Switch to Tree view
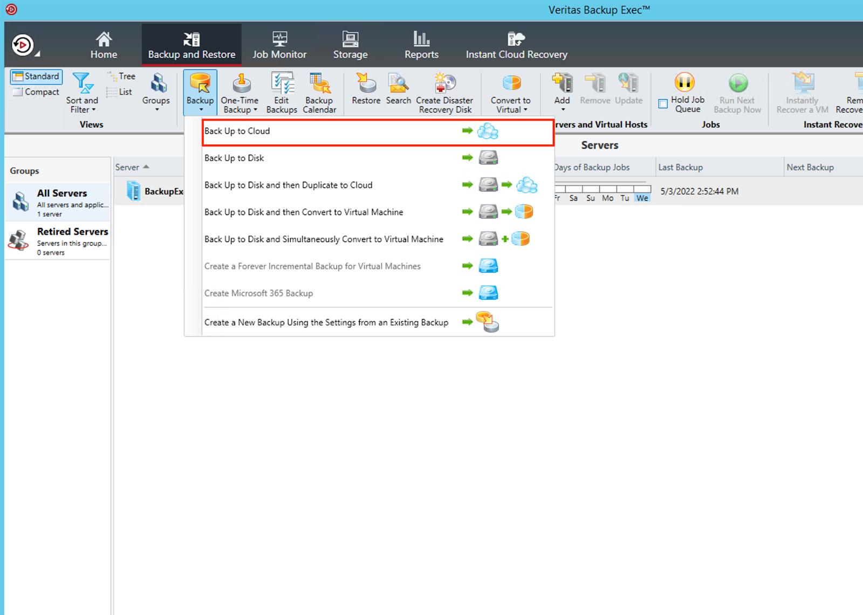Viewport: 863px width, 615px height. (122, 77)
